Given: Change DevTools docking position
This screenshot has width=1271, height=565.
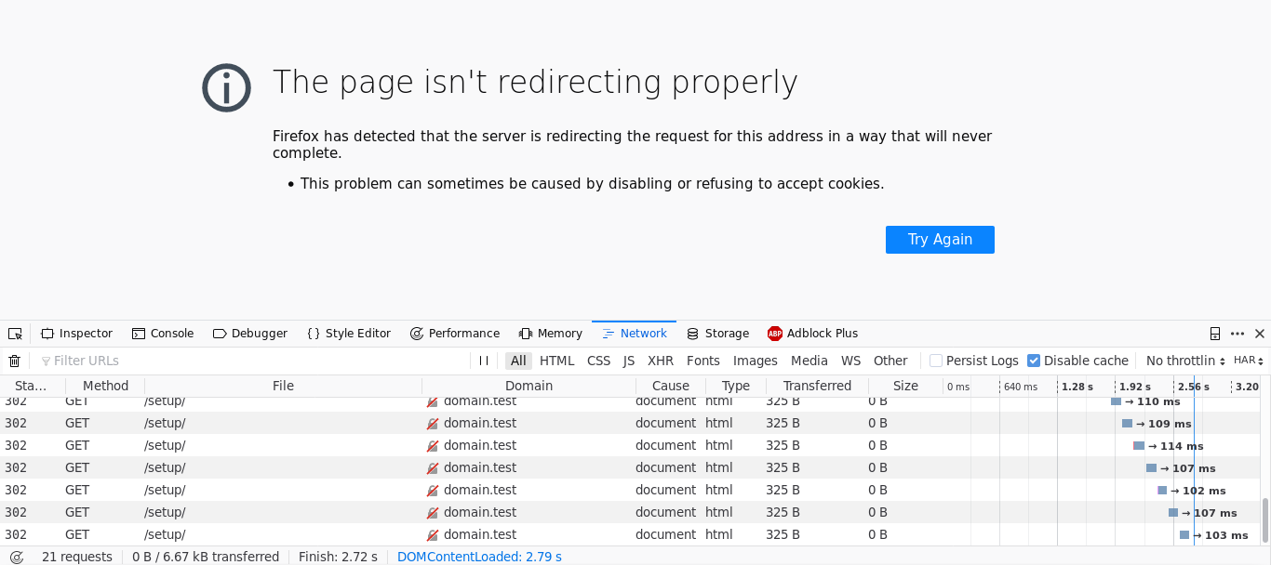Looking at the screenshot, I should [x=1214, y=333].
